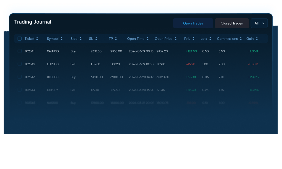Click the 2318.50 stop loss value
Screen dimensions: 282x169
[x=96, y=51]
